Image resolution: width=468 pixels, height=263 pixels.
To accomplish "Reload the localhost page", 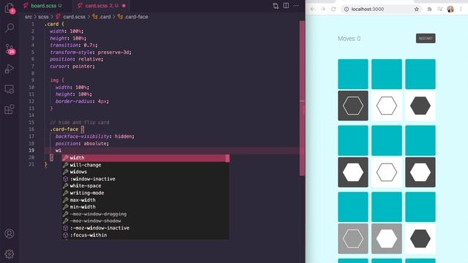I will tap(333, 9).
